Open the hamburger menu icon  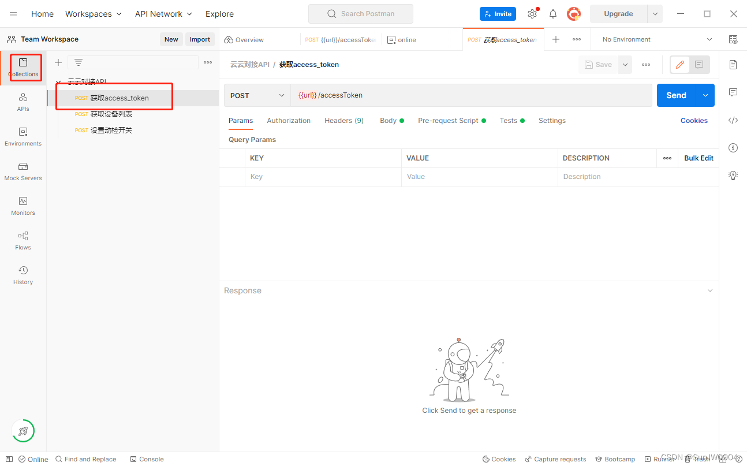pos(13,14)
